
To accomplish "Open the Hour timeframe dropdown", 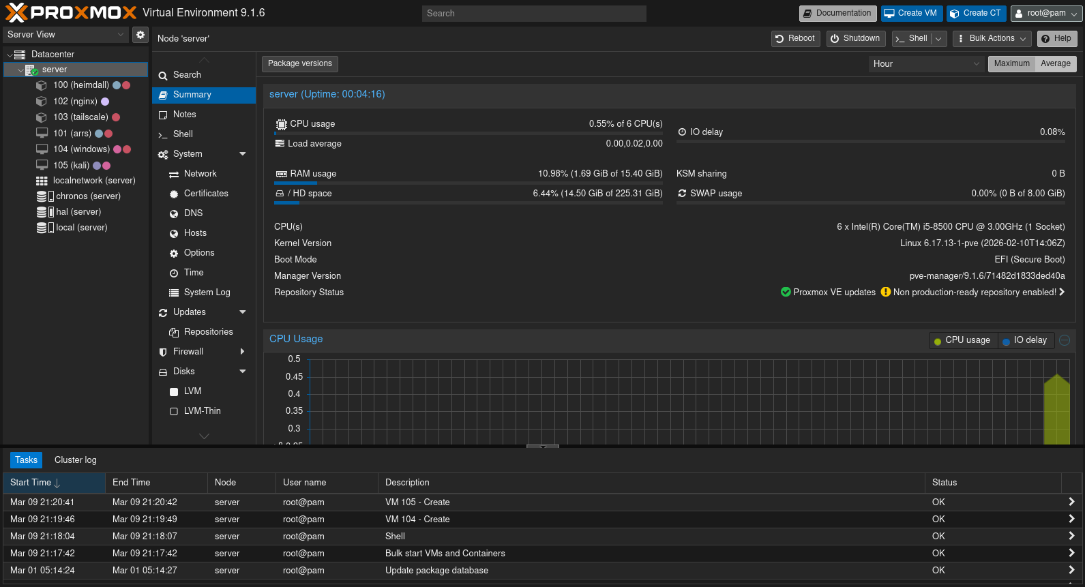I will coord(925,64).
